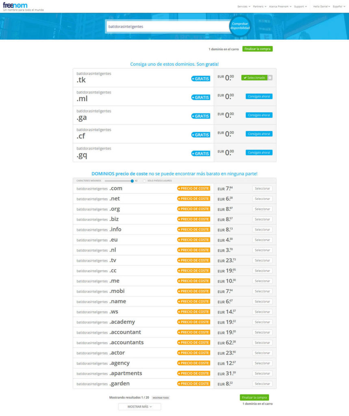Click the PRECIO DE COSTE badge for .com
The height and width of the screenshot is (416, 349).
coord(193,188)
